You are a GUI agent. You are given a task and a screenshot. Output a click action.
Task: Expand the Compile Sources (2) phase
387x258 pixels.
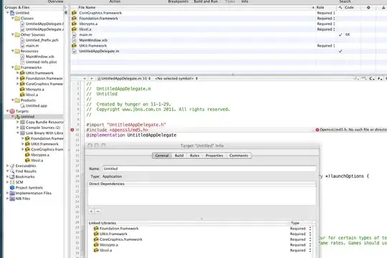click(x=18, y=128)
